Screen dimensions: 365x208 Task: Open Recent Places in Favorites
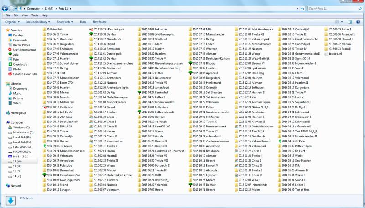[x=21, y=45]
